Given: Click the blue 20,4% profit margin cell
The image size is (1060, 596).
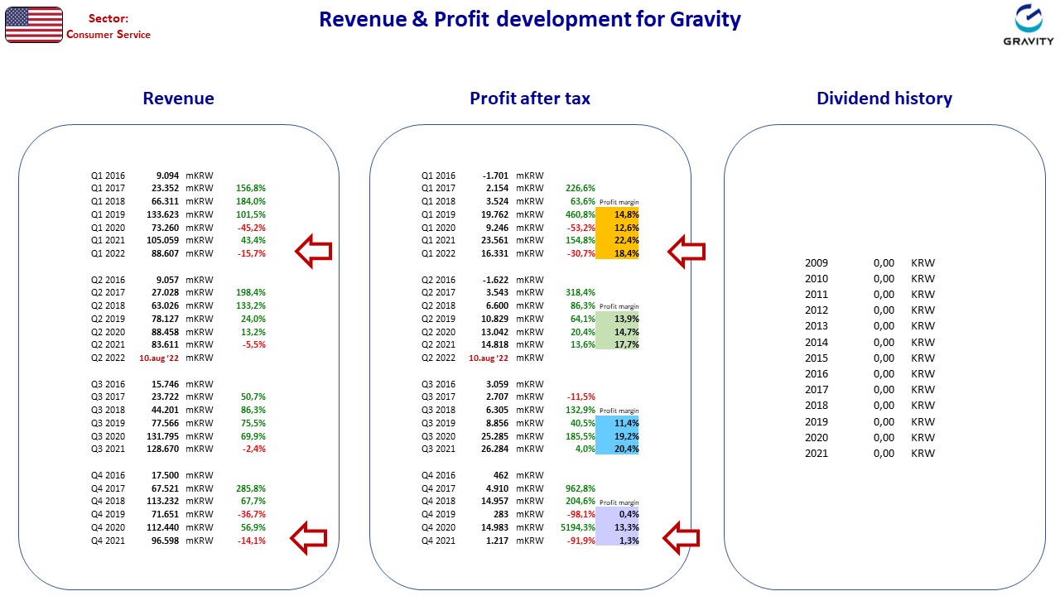Looking at the screenshot, I should pyautogui.click(x=617, y=449).
